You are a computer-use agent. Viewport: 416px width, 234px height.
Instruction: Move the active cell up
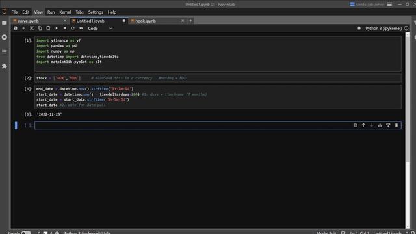pyautogui.click(x=363, y=125)
